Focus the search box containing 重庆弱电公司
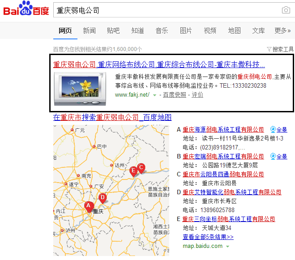Viewport: 295px width, 260px height. pyautogui.click(x=166, y=10)
